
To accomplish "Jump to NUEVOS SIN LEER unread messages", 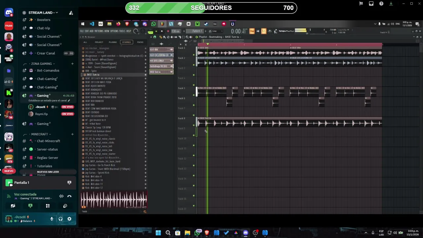I will 48,172.
